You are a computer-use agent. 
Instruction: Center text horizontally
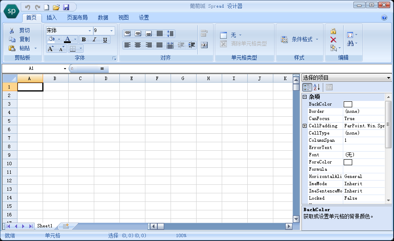click(138, 45)
